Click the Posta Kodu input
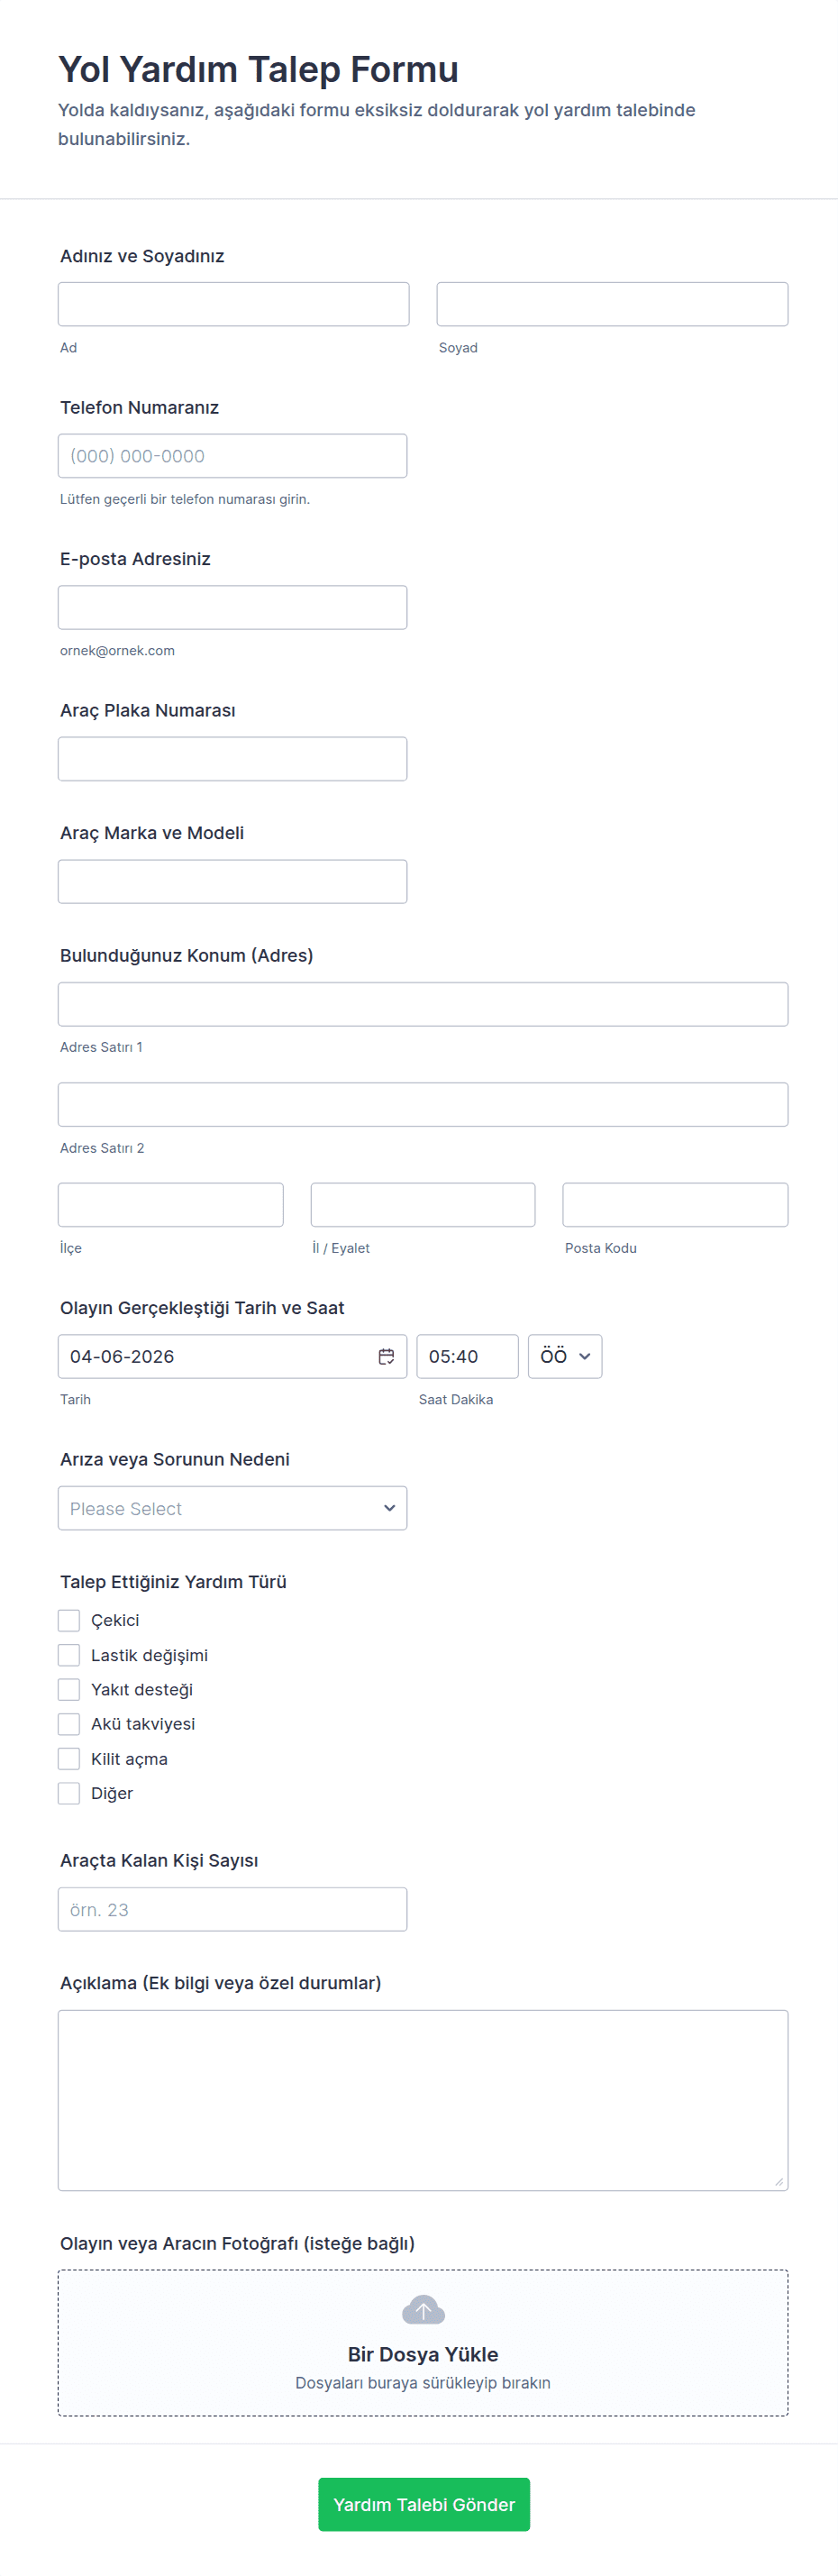 pyautogui.click(x=675, y=1205)
